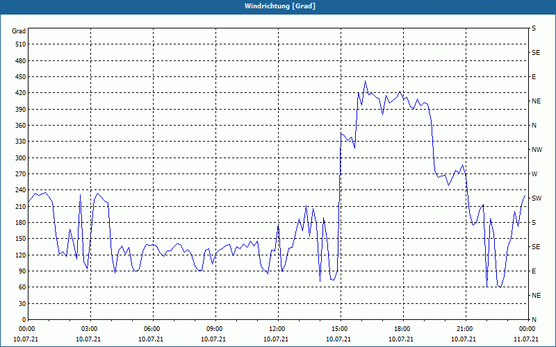Screen dimensions: 556x347
Task: Click the 210 value on the left axis
Action: click(x=21, y=206)
